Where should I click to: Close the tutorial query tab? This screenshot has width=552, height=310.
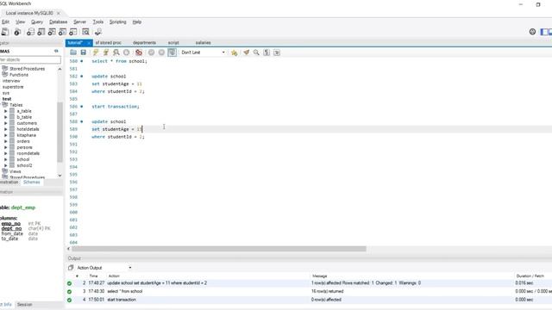click(89, 43)
